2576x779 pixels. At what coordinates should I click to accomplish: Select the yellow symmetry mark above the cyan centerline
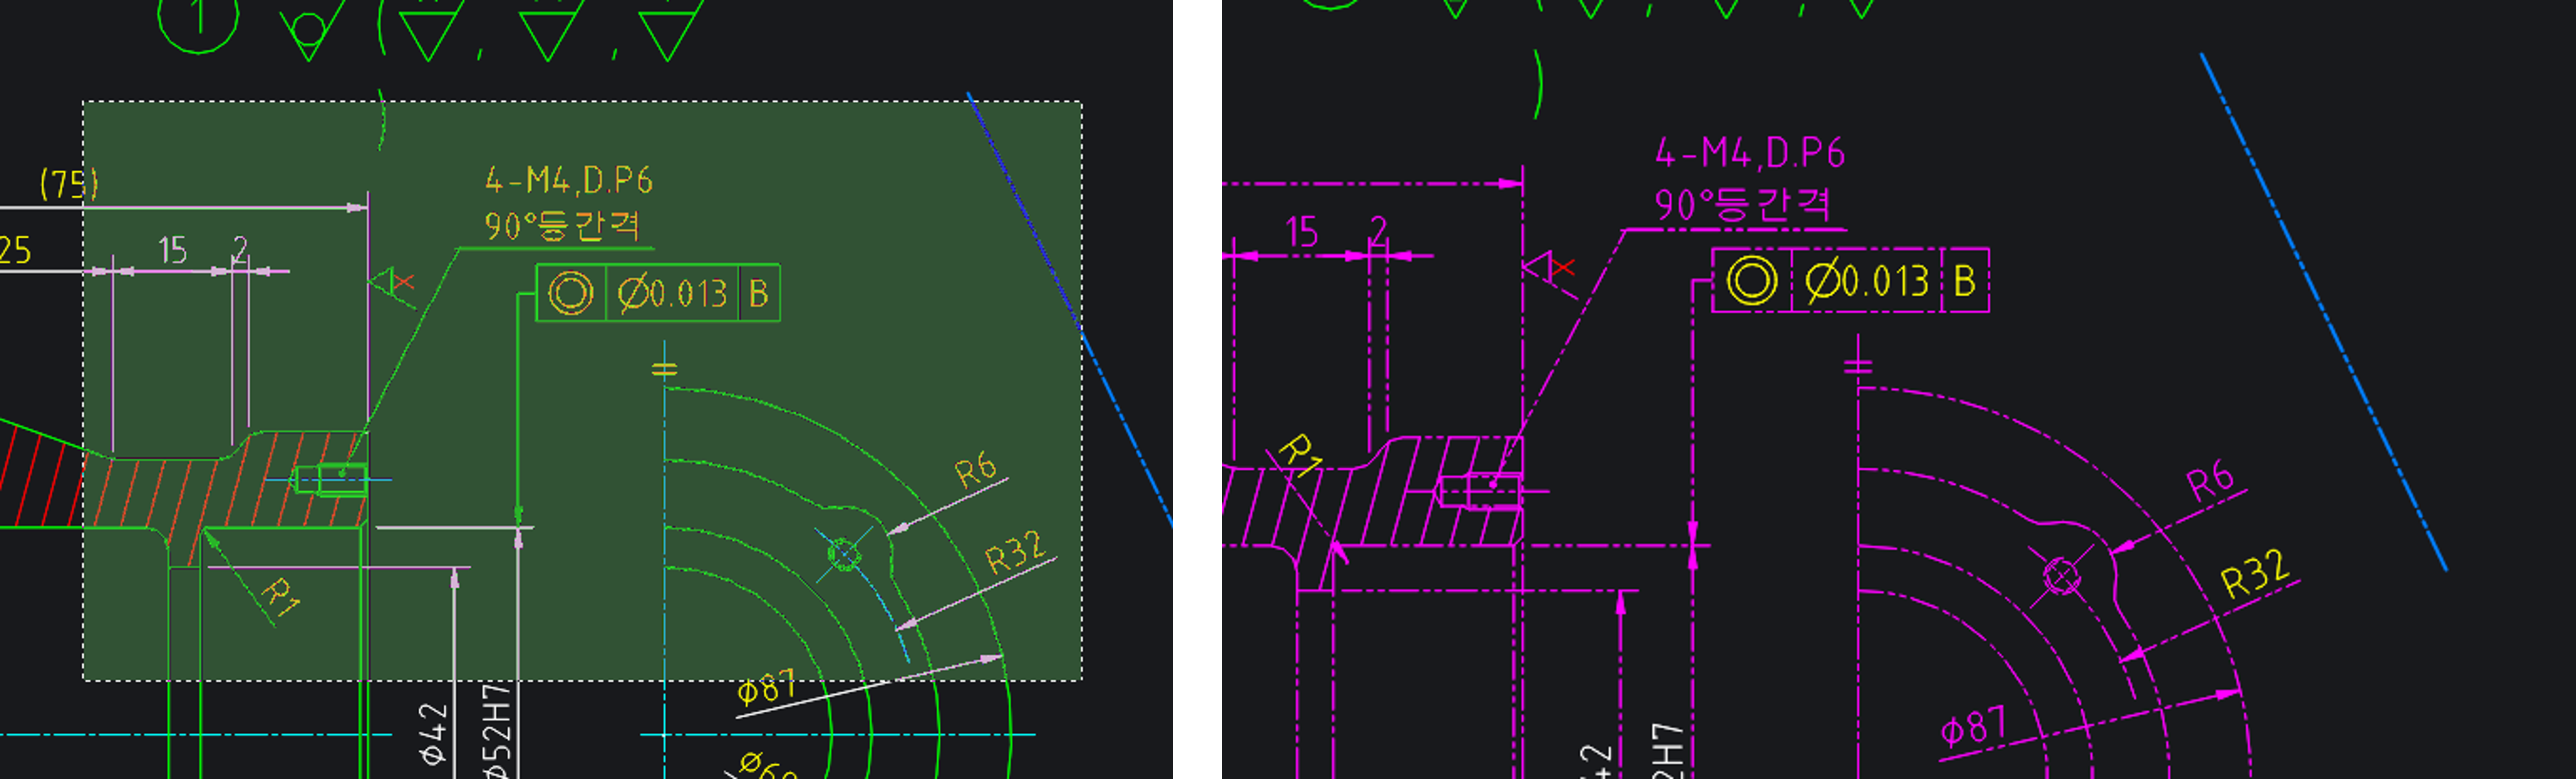click(x=665, y=369)
